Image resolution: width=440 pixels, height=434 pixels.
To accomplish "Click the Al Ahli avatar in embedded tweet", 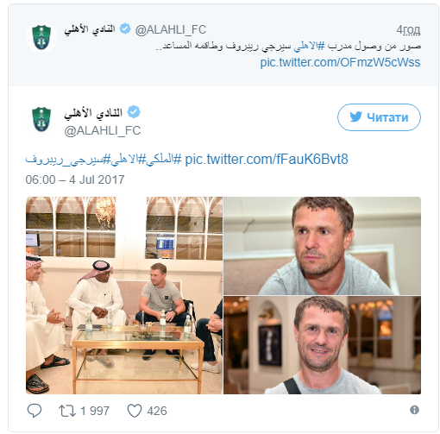I will tap(41, 119).
